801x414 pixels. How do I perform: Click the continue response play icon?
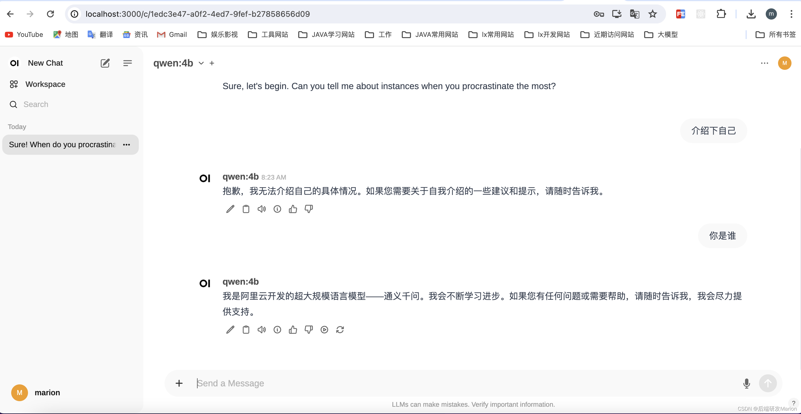[324, 330]
